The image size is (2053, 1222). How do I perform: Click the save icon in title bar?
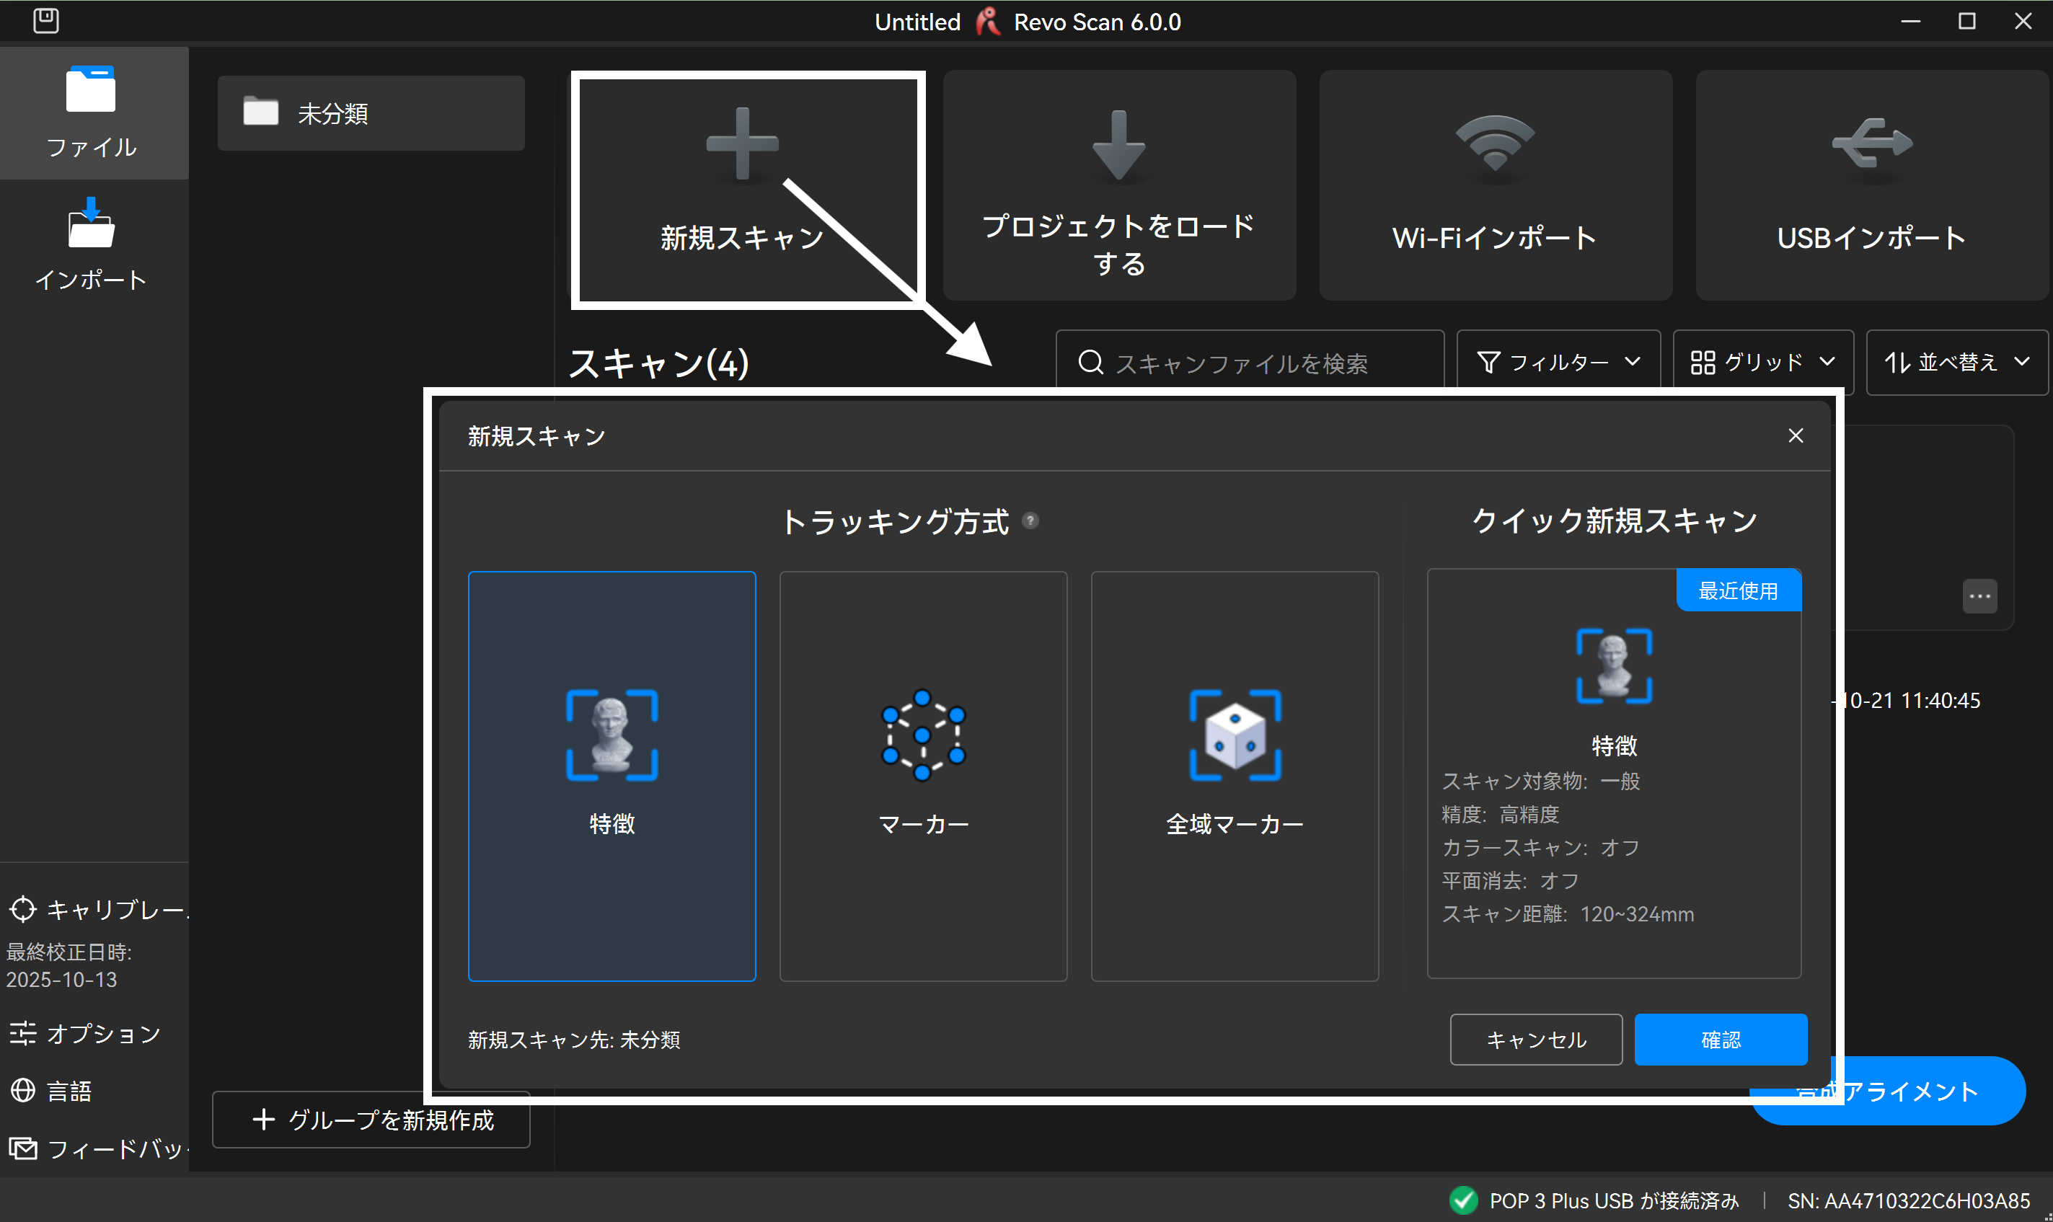[x=46, y=21]
